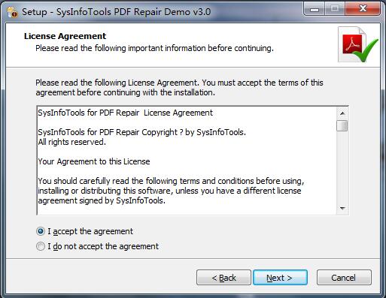The width and height of the screenshot is (386, 298).
Task: Click inside the license agreement text box
Action: [187, 161]
